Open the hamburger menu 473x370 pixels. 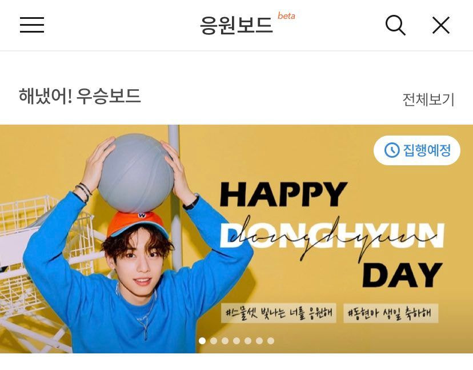(32, 25)
